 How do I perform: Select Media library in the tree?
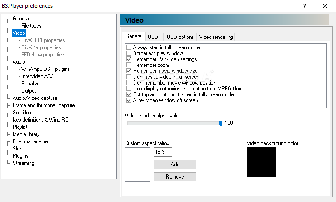pos(26,134)
